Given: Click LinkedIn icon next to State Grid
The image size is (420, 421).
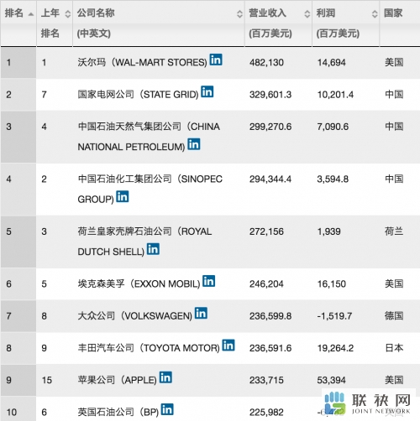Looking at the screenshot, I should coord(207,91).
